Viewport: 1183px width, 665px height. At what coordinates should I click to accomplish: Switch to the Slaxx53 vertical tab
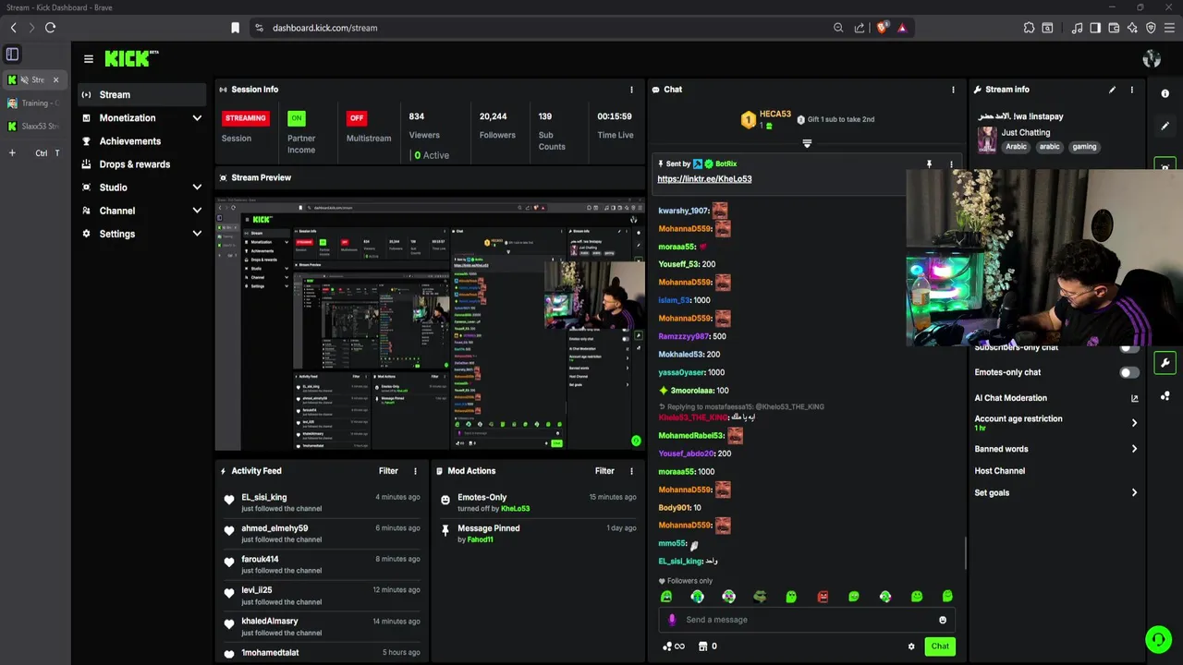[x=34, y=127]
